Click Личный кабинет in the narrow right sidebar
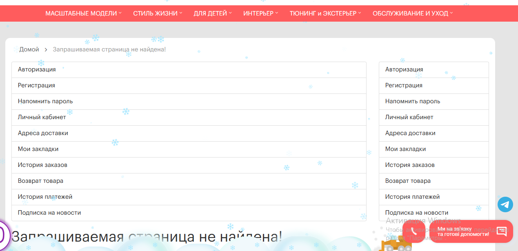This screenshot has height=251, width=518. [434, 118]
